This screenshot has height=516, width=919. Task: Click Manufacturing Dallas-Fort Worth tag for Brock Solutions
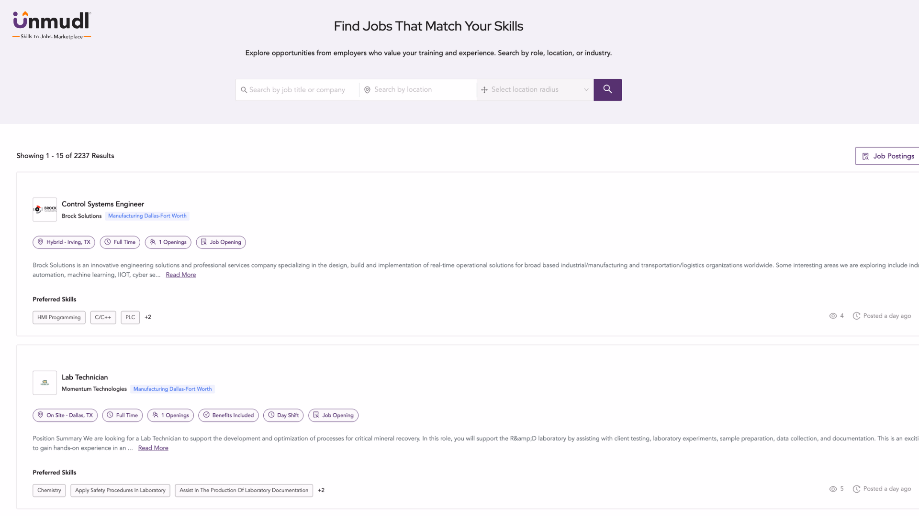tap(147, 216)
